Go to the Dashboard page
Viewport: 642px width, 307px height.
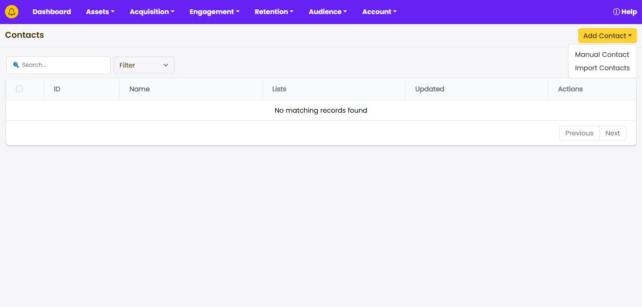point(52,12)
